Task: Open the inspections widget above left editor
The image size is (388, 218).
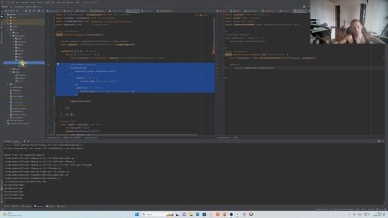Action: (x=204, y=15)
